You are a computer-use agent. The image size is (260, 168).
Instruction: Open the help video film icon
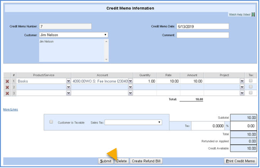coord(253,14)
